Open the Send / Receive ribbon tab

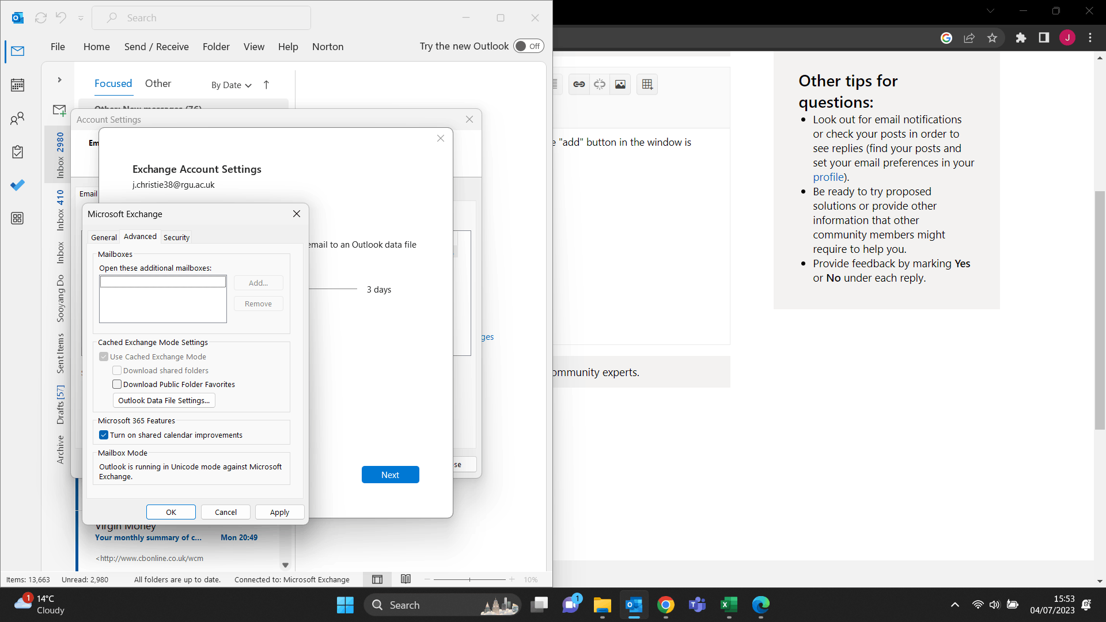click(156, 47)
